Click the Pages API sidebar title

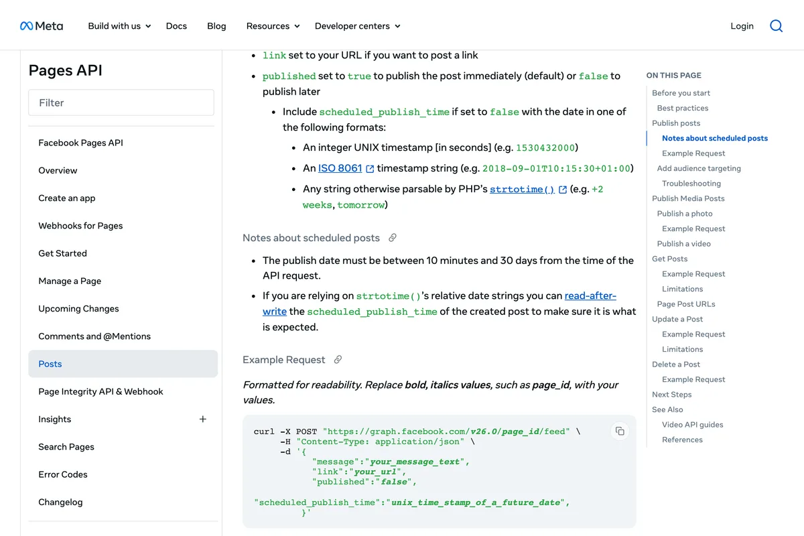pyautogui.click(x=66, y=70)
